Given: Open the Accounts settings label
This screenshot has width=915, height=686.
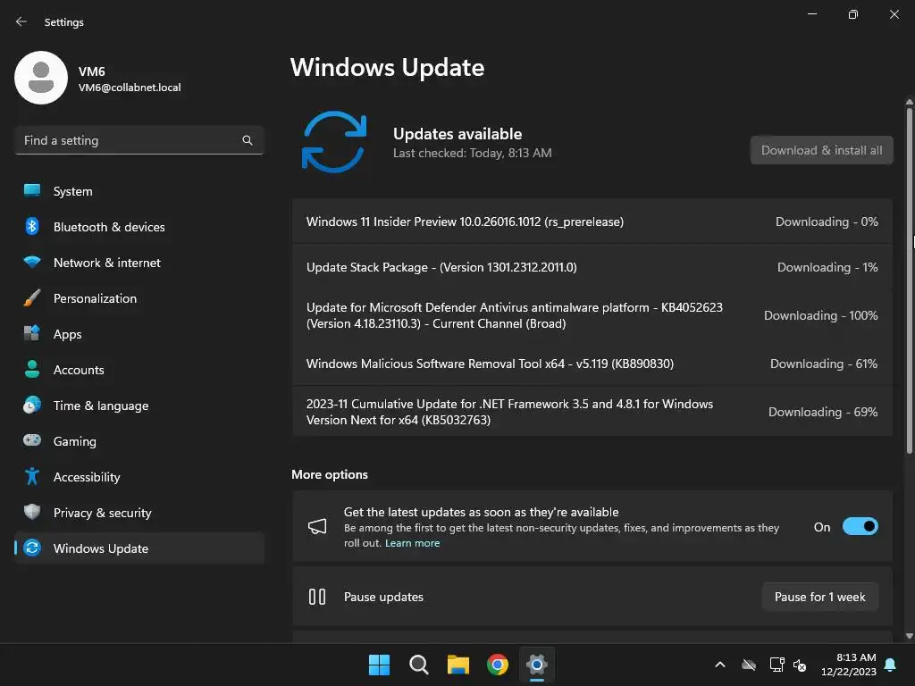Looking at the screenshot, I should pos(79,370).
